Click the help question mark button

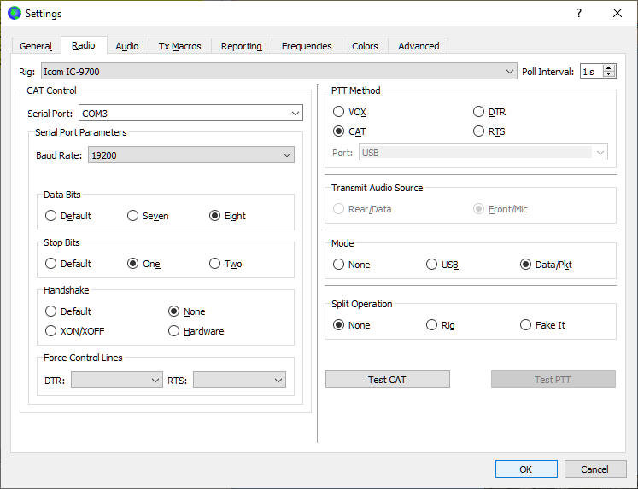point(578,13)
